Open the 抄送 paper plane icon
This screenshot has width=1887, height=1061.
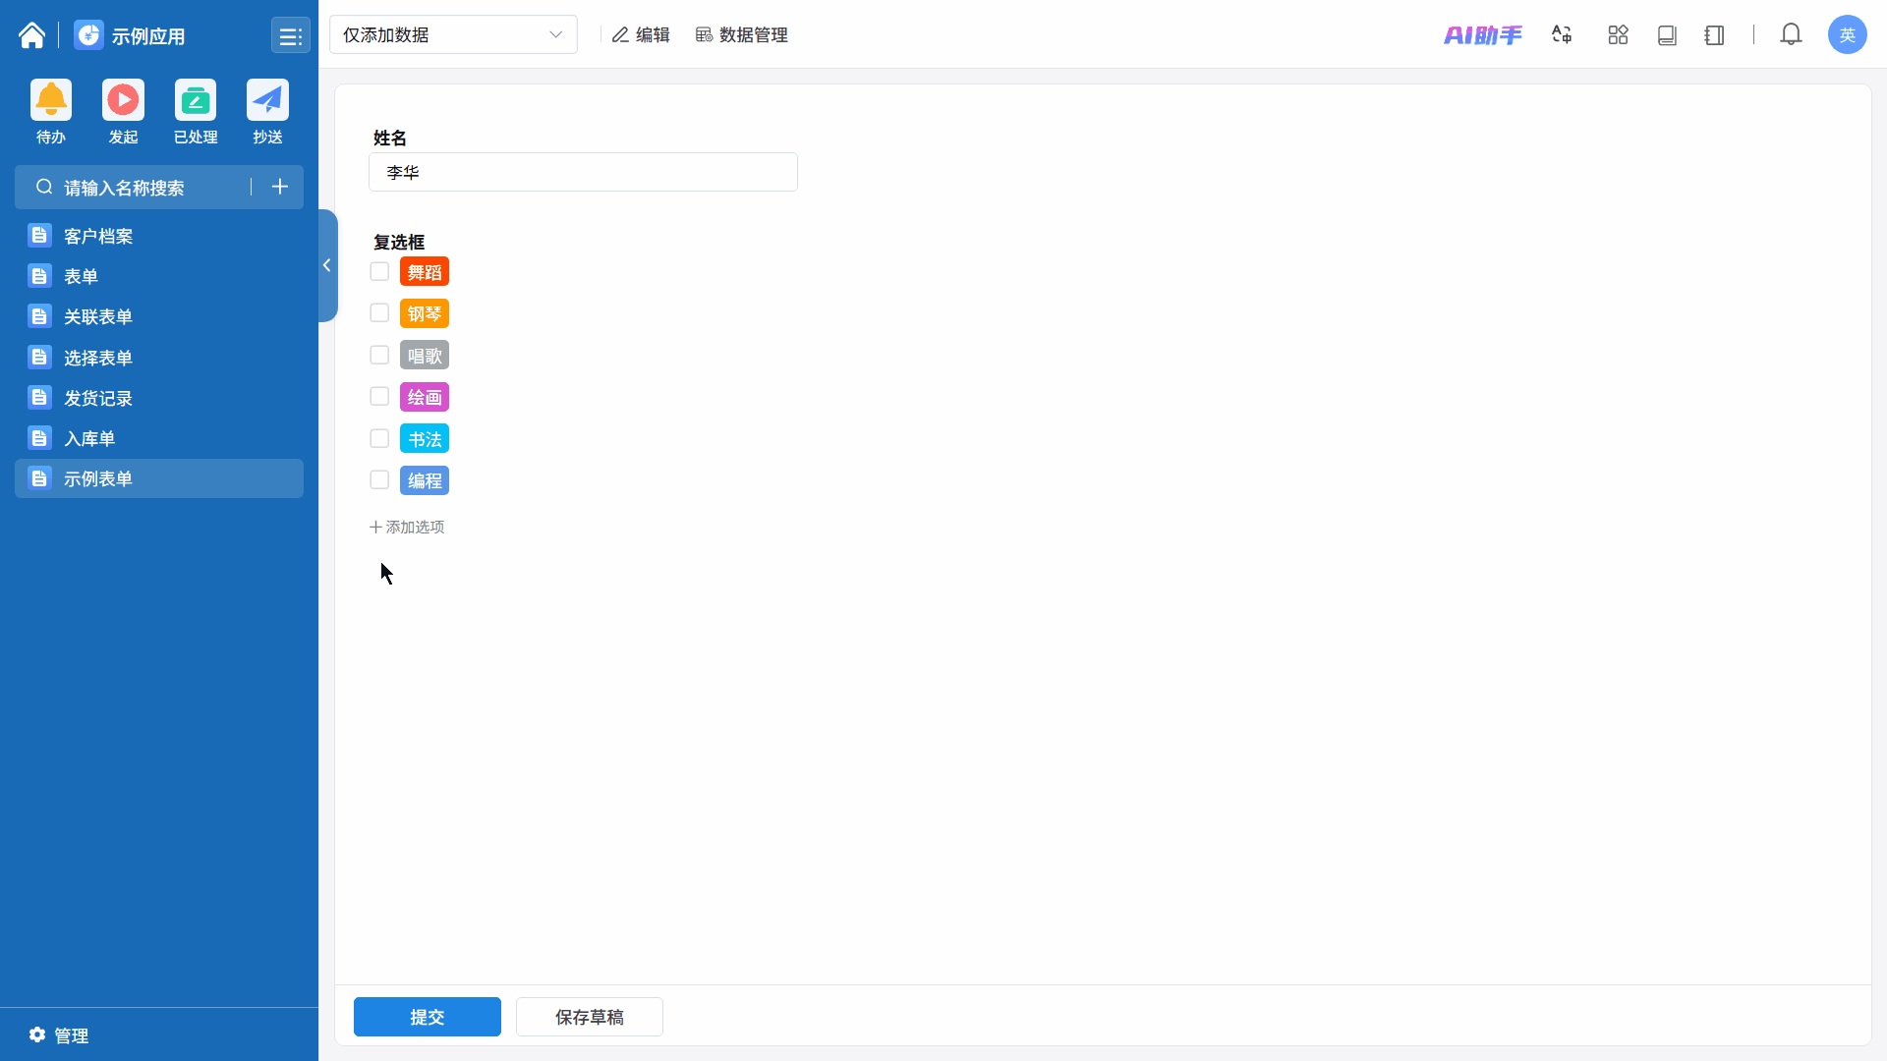267,100
